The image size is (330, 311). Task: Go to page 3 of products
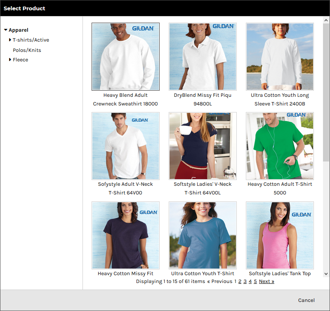(245, 281)
